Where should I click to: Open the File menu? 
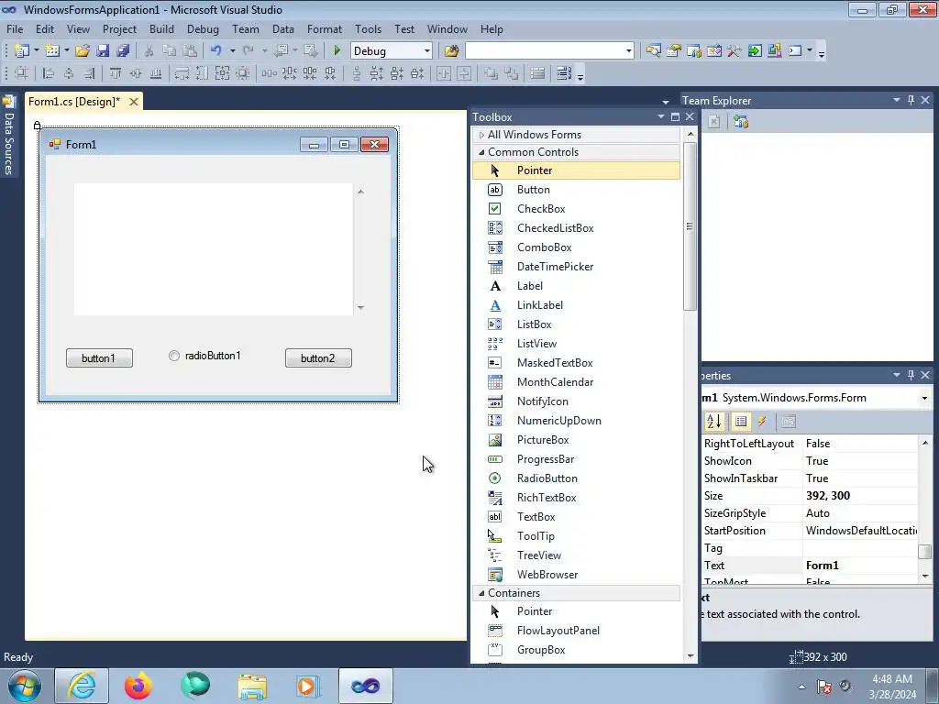click(x=15, y=28)
